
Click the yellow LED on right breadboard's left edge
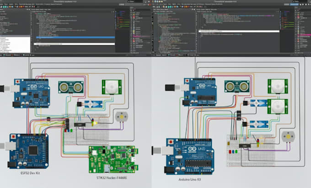click(x=229, y=143)
